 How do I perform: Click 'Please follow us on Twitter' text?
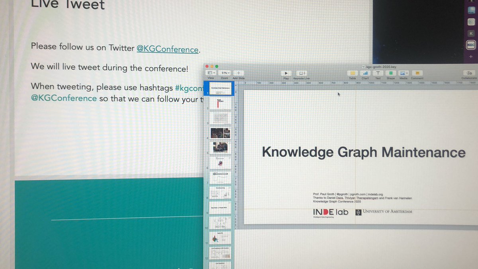82,47
